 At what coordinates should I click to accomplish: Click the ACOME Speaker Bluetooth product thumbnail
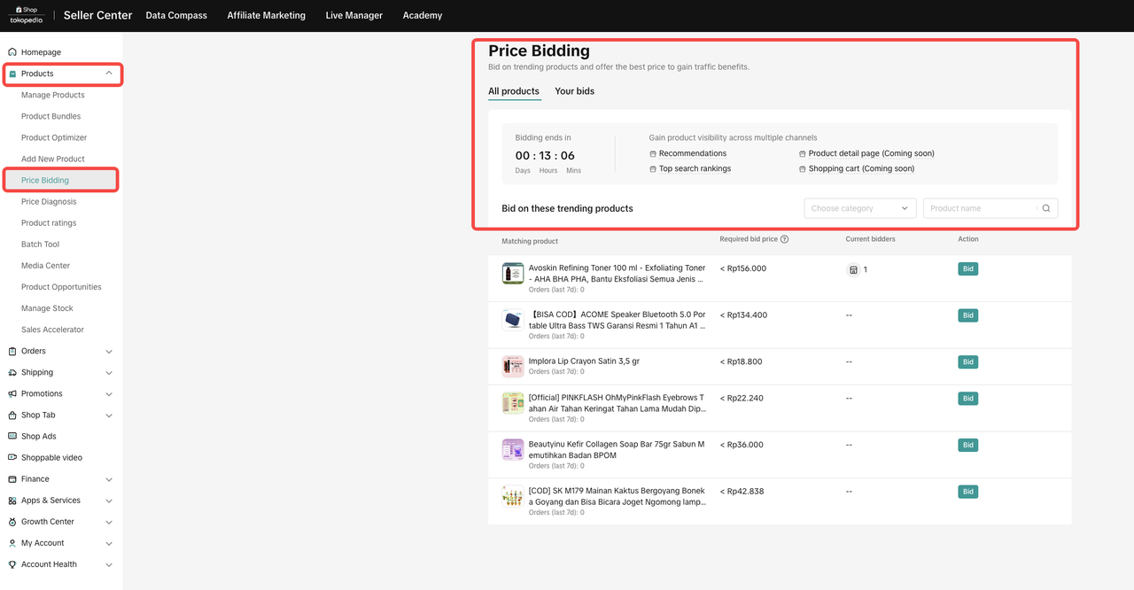(x=512, y=320)
